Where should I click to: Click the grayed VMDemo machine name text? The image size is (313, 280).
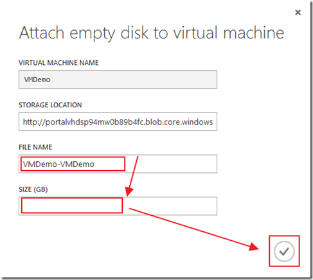click(37, 80)
